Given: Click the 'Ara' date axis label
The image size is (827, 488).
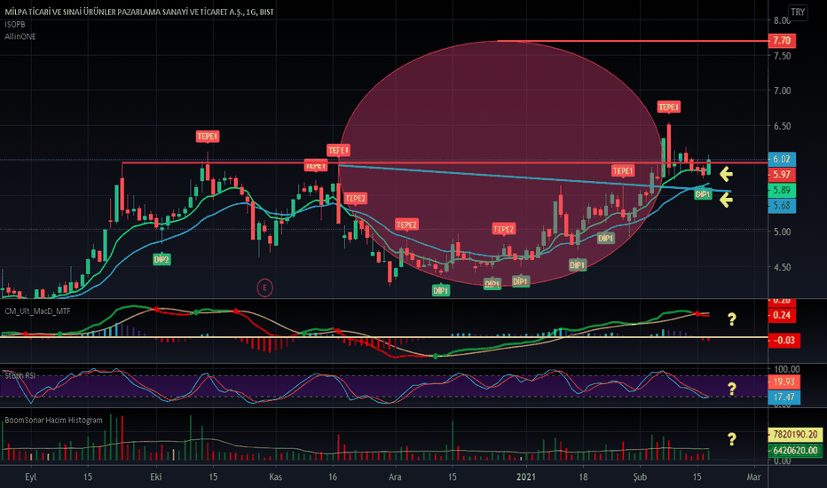Looking at the screenshot, I should (x=395, y=477).
